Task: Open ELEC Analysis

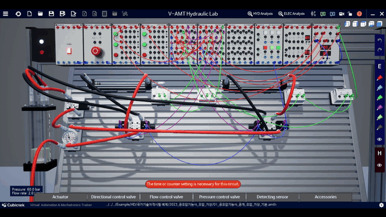Action: tap(291, 14)
